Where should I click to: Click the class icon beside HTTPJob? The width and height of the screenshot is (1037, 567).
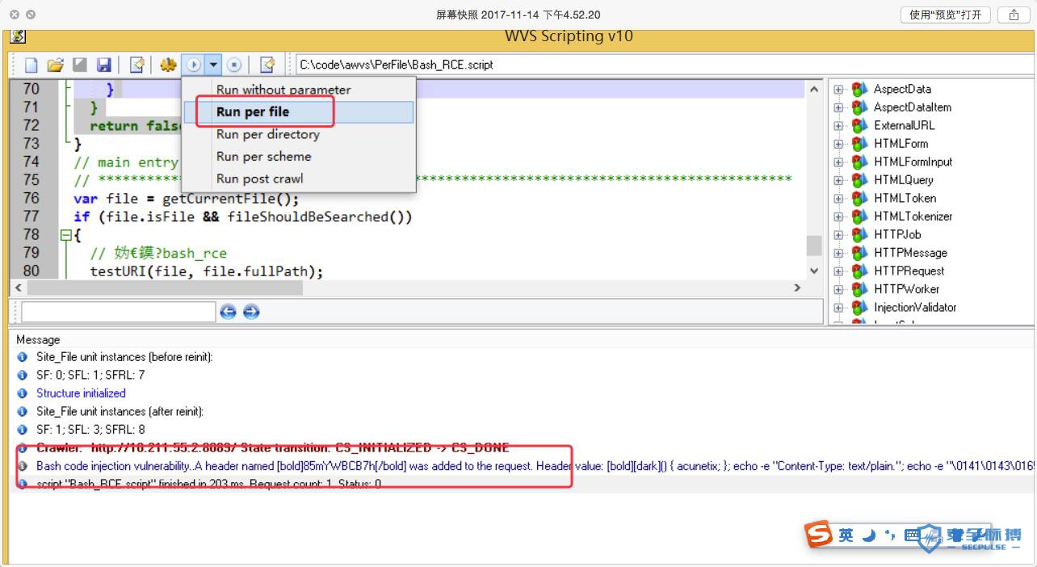(x=859, y=234)
